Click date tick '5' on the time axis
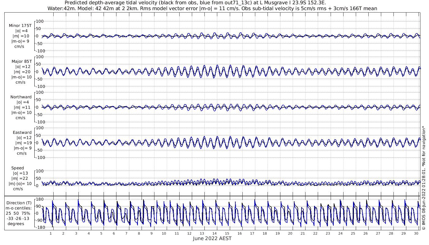The height and width of the screenshot is (245, 429). click(x=101, y=233)
